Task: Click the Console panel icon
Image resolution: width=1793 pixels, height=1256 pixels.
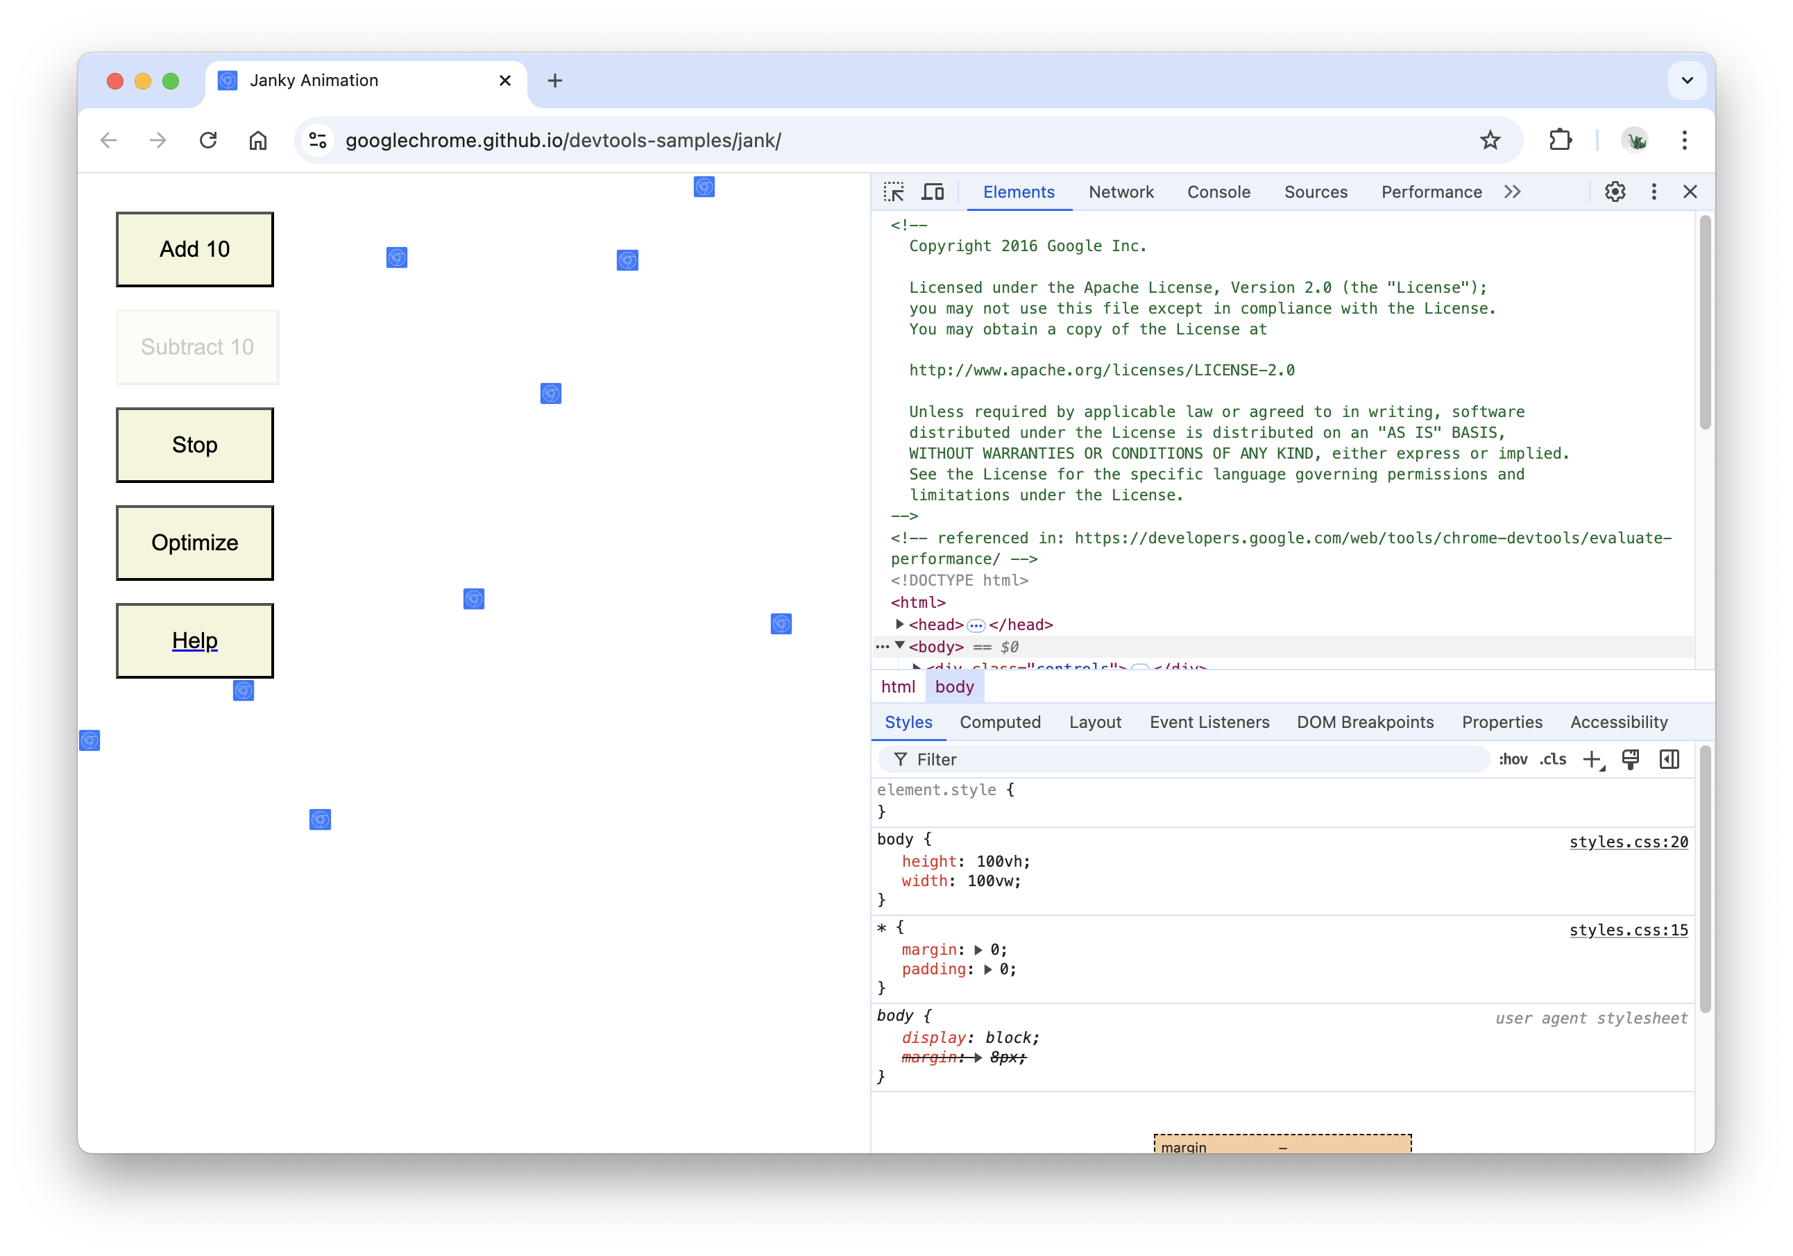Action: pos(1216,191)
